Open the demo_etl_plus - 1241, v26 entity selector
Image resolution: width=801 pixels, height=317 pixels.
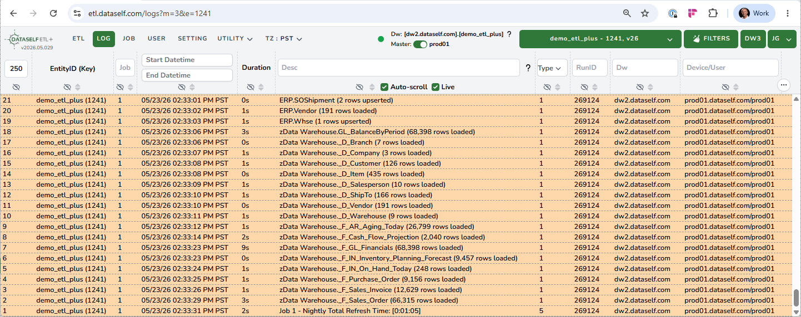tap(600, 39)
